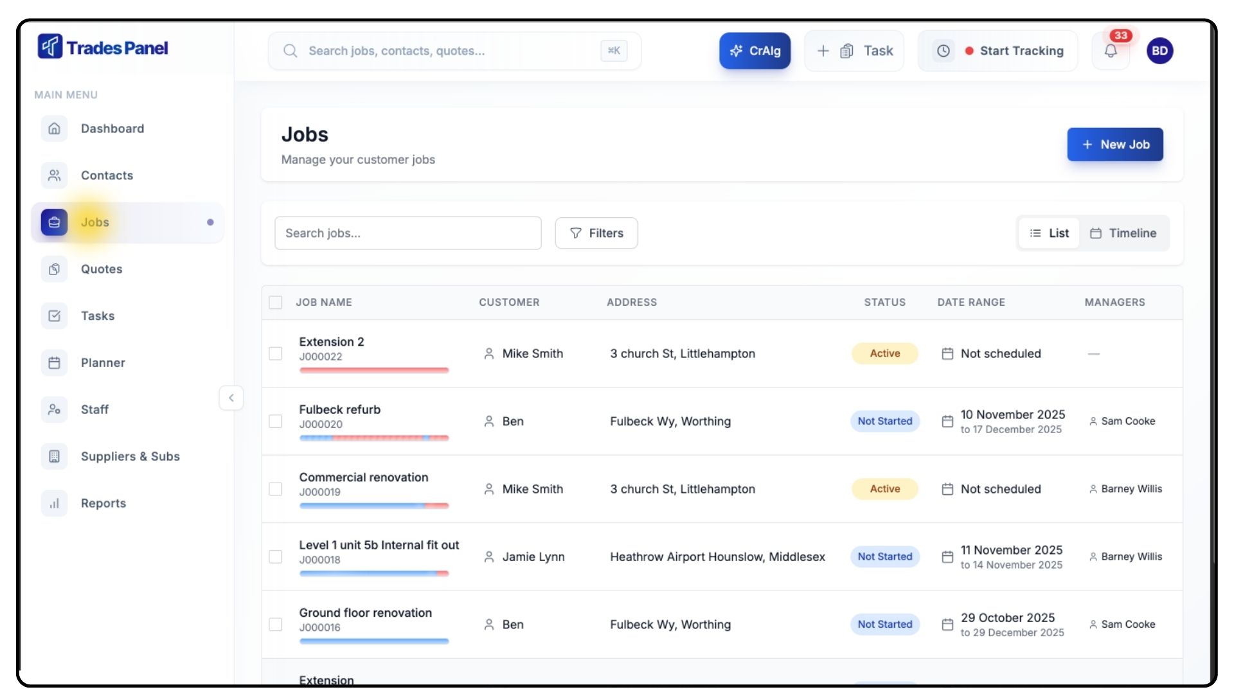Open the BD user avatar

point(1159,51)
